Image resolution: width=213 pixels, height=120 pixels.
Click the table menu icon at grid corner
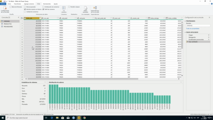pyautogui.click(x=22, y=18)
